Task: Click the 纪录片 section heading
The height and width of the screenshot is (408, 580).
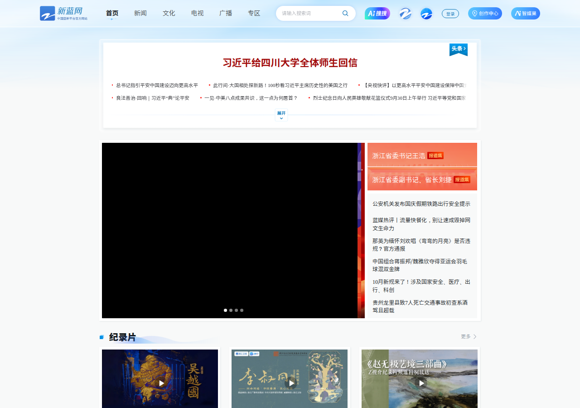Action: coord(122,337)
